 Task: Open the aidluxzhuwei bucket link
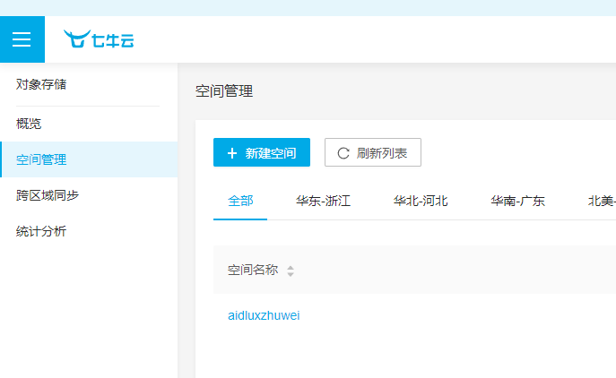pyautogui.click(x=264, y=315)
